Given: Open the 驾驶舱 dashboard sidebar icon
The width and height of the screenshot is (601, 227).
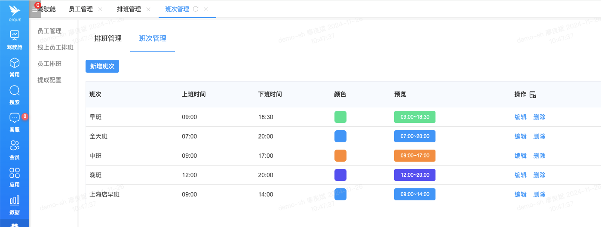Looking at the screenshot, I should point(15,35).
